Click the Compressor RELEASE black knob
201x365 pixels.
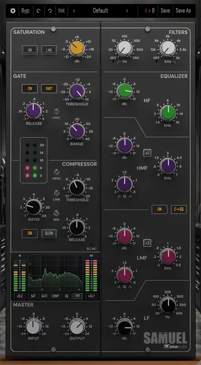77,227
